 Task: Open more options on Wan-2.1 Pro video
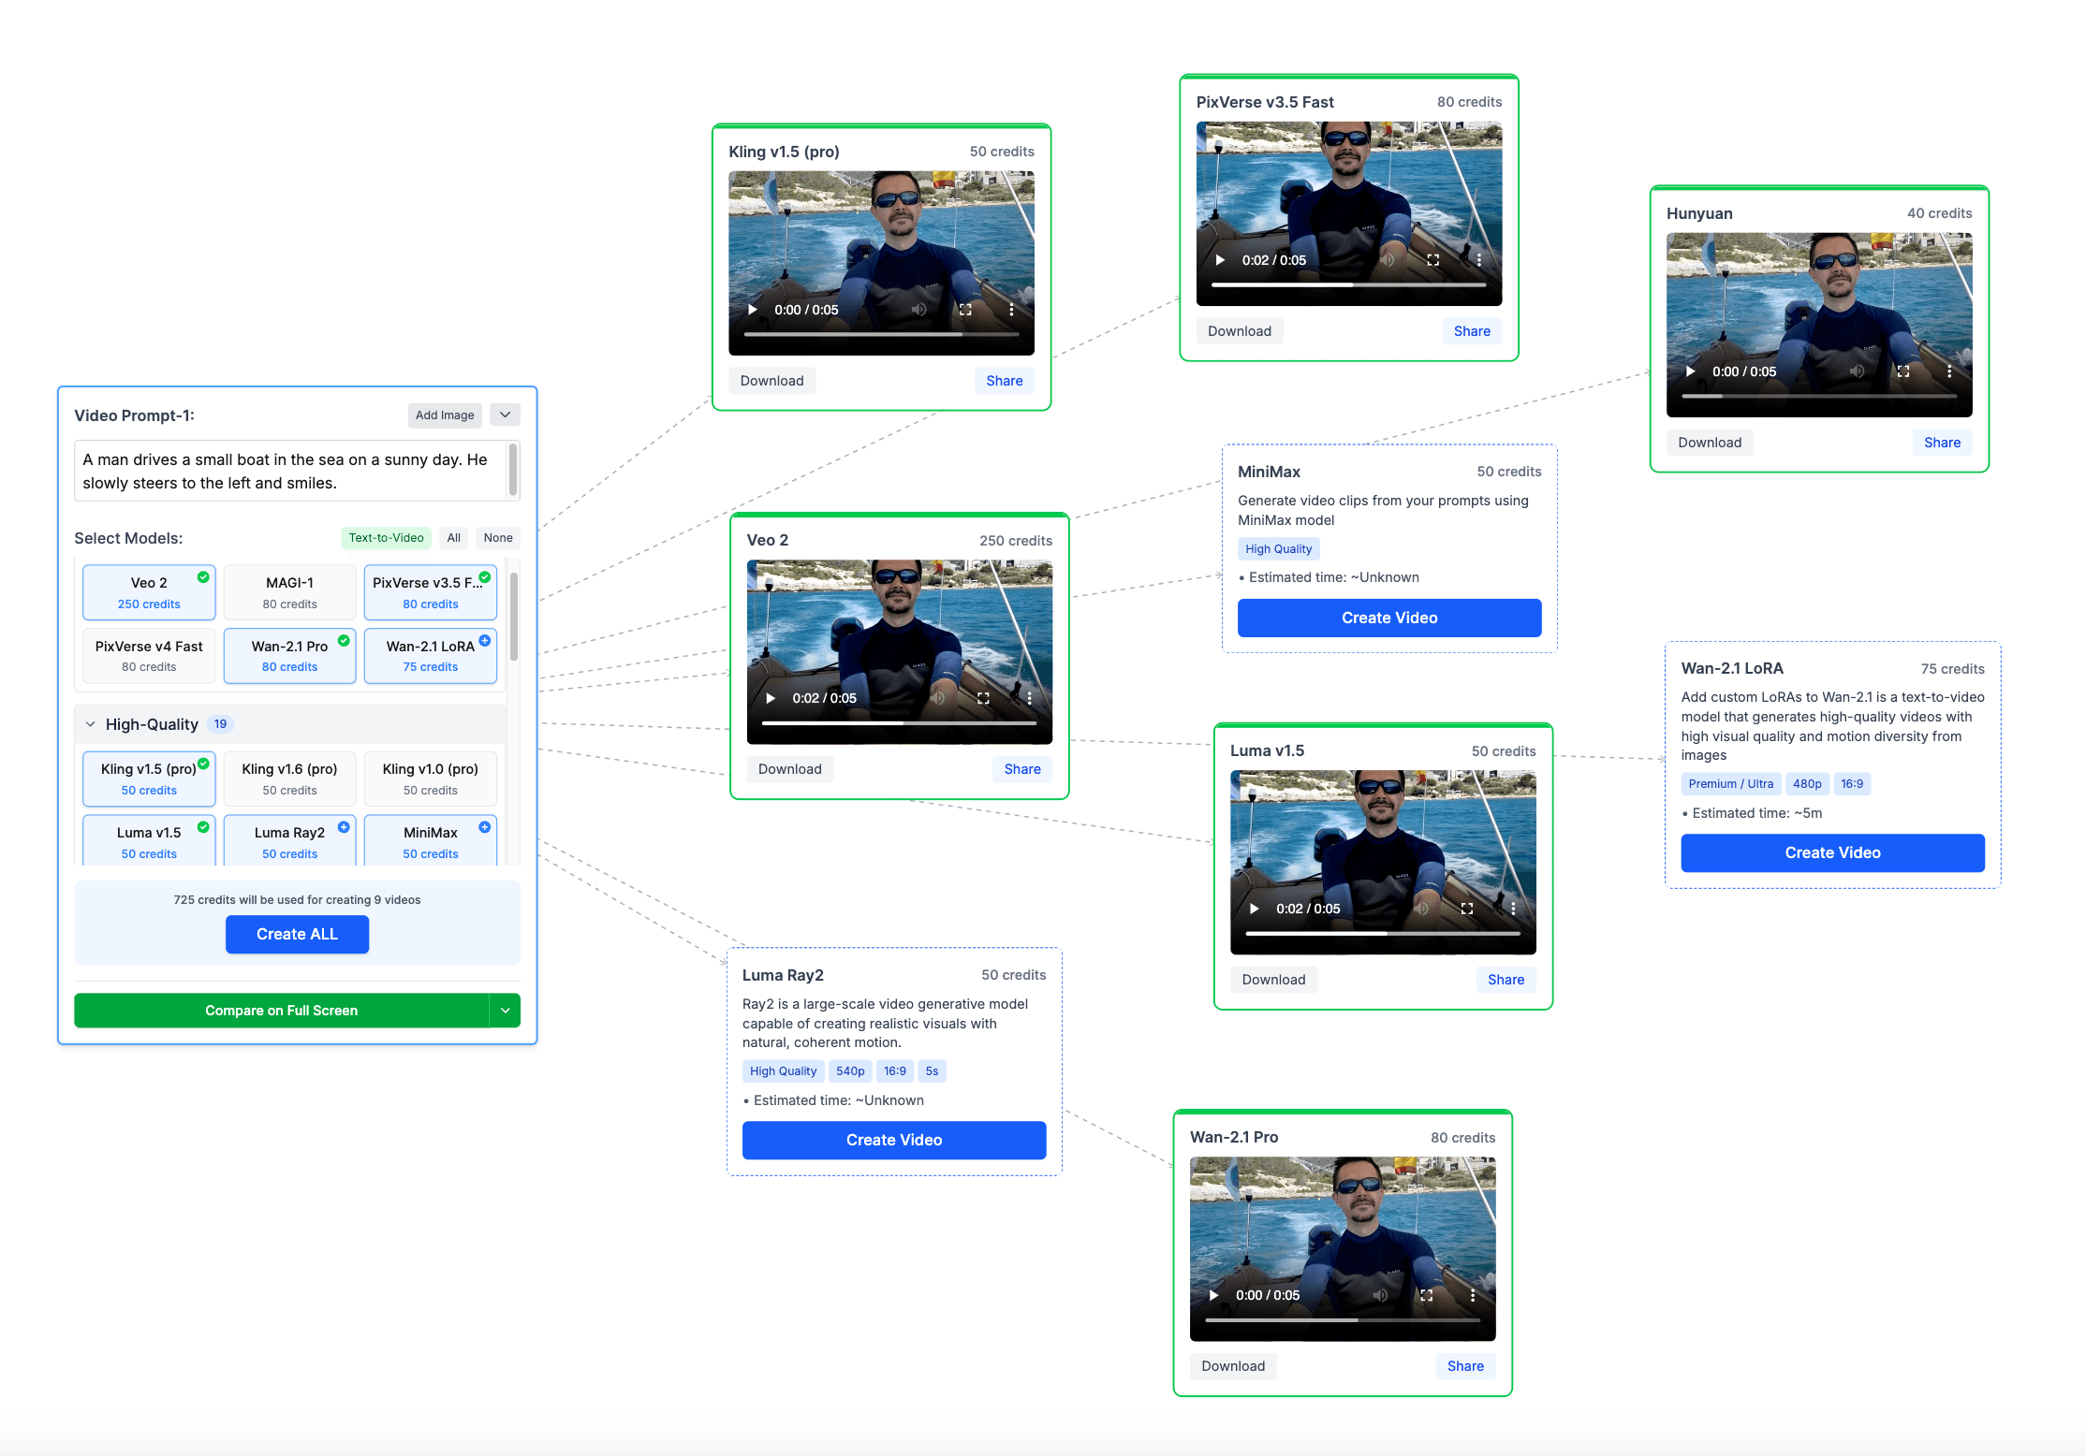pyautogui.click(x=1473, y=1295)
